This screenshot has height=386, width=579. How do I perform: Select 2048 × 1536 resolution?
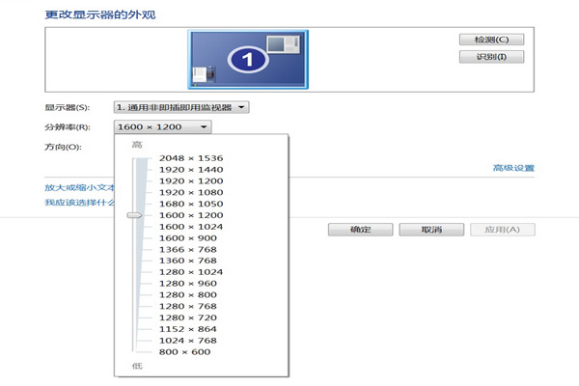pyautogui.click(x=191, y=158)
